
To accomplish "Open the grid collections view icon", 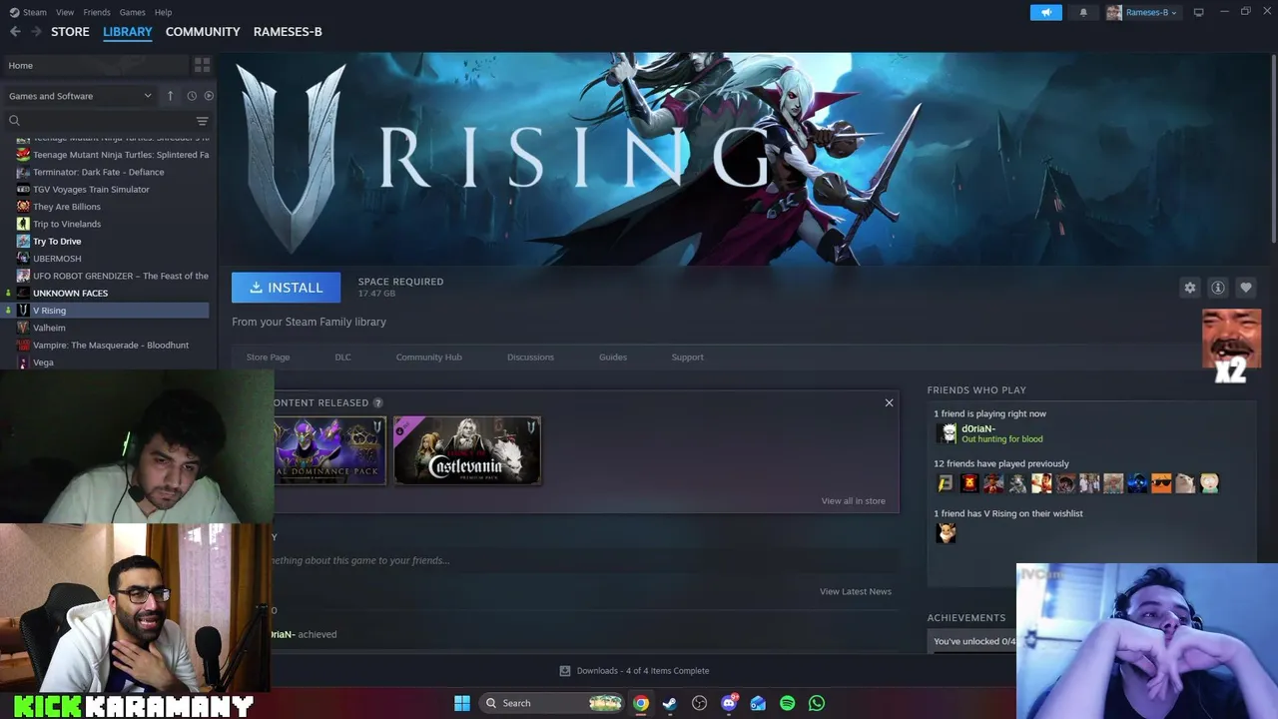I will [x=203, y=65].
